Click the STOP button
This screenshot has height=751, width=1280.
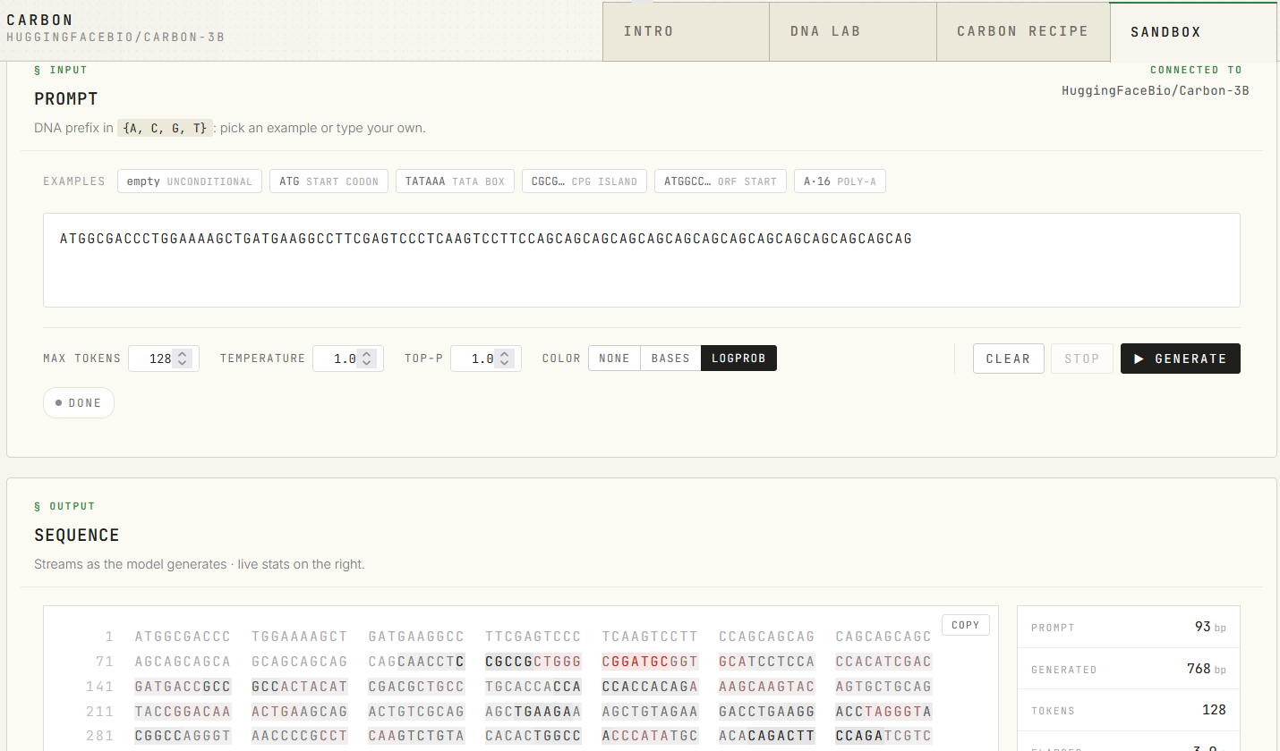[1081, 359]
